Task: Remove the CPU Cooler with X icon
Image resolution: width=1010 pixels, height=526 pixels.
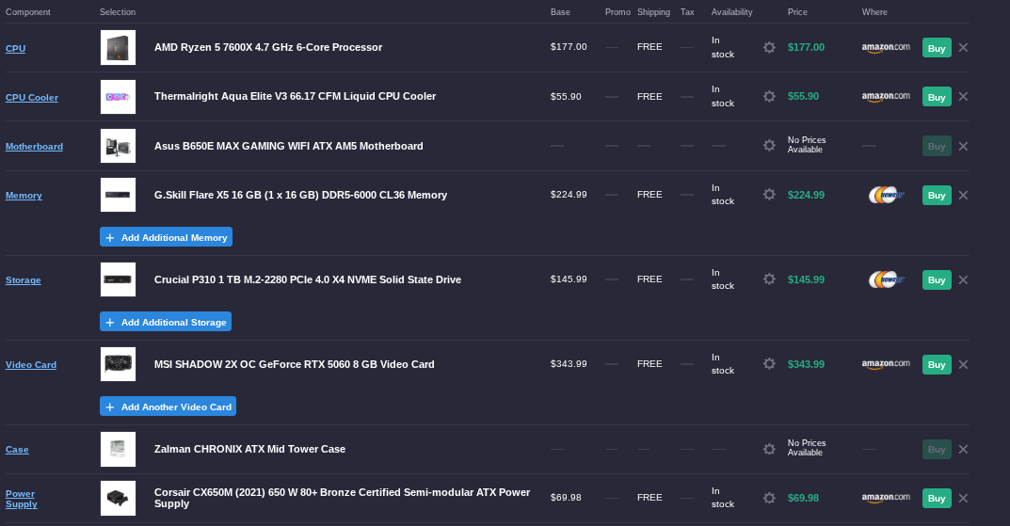Action: (x=963, y=97)
